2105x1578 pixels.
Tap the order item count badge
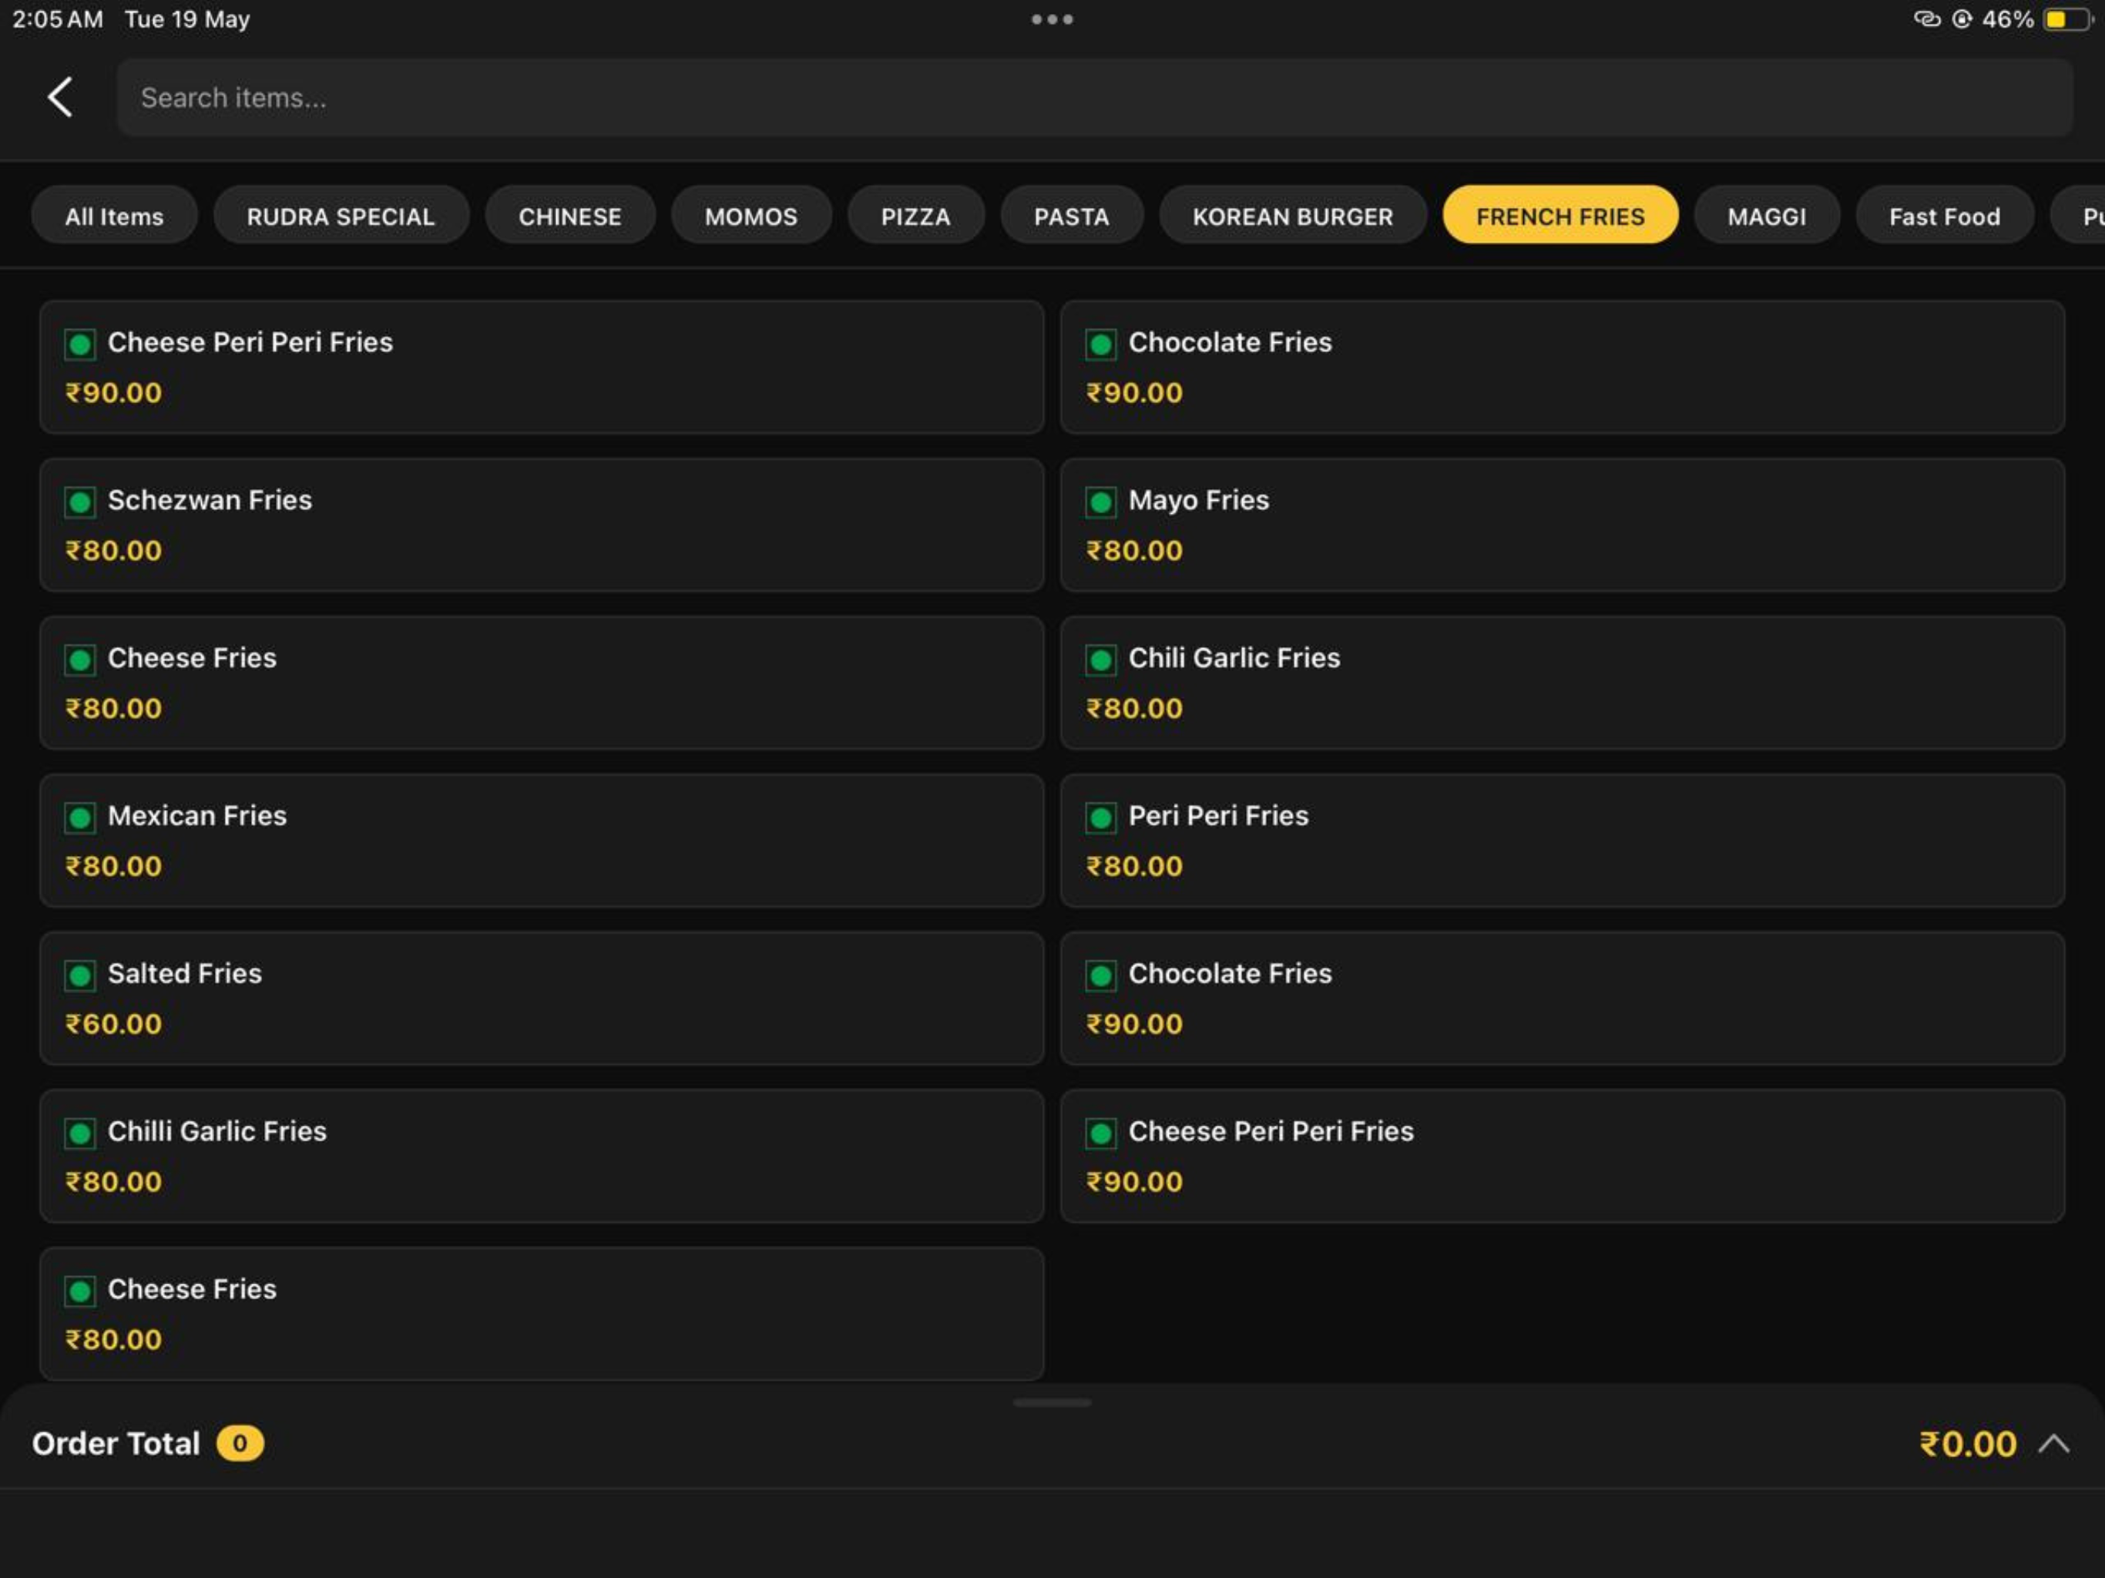[240, 1444]
